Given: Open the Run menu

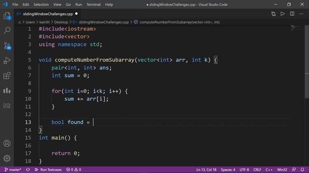Looking at the screenshot, I should tap(78, 4).
